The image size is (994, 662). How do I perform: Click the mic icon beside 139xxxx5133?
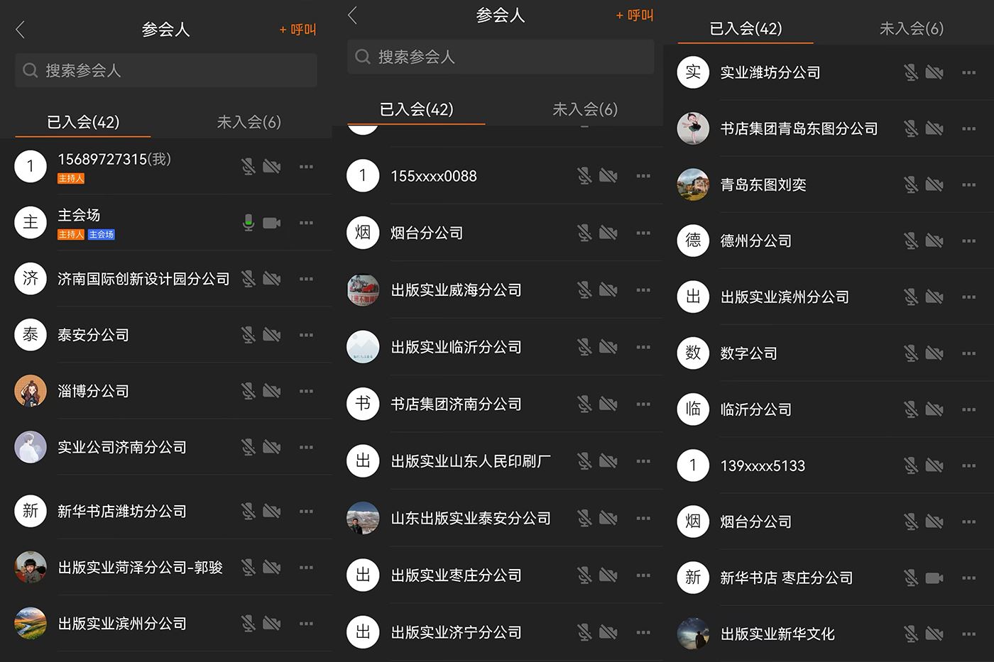coord(911,465)
